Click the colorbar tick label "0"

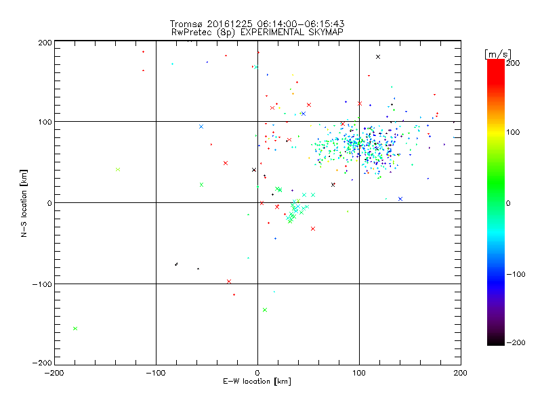point(508,203)
